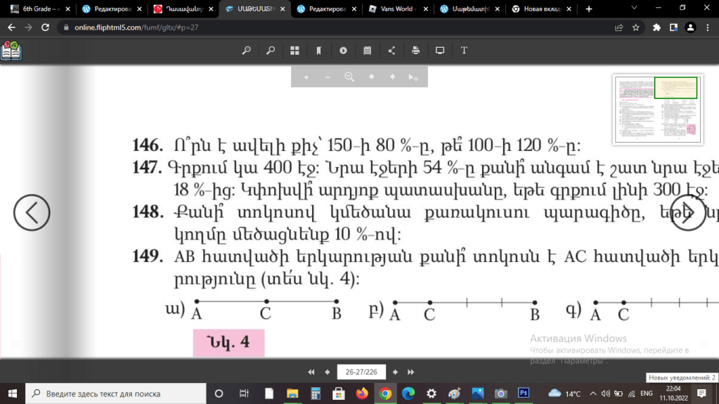Bookmark this page with the star icon
Screen dimensions: 719x404
coord(636,27)
